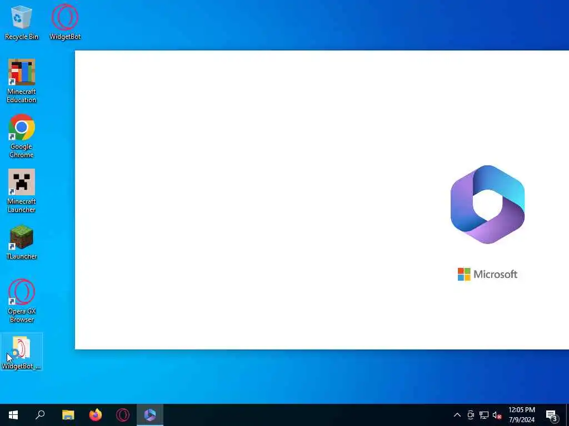Switch to Microsoft 365 taskbar app

pyautogui.click(x=150, y=415)
